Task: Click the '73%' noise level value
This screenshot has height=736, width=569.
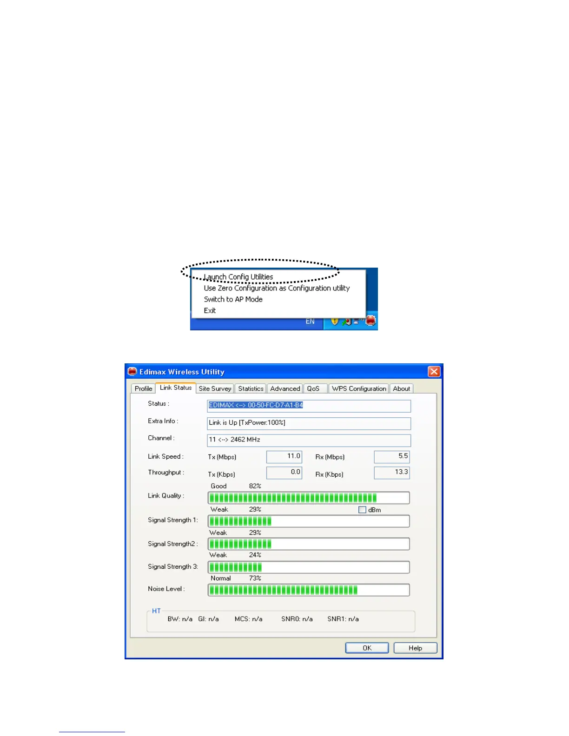Action: pyautogui.click(x=255, y=578)
